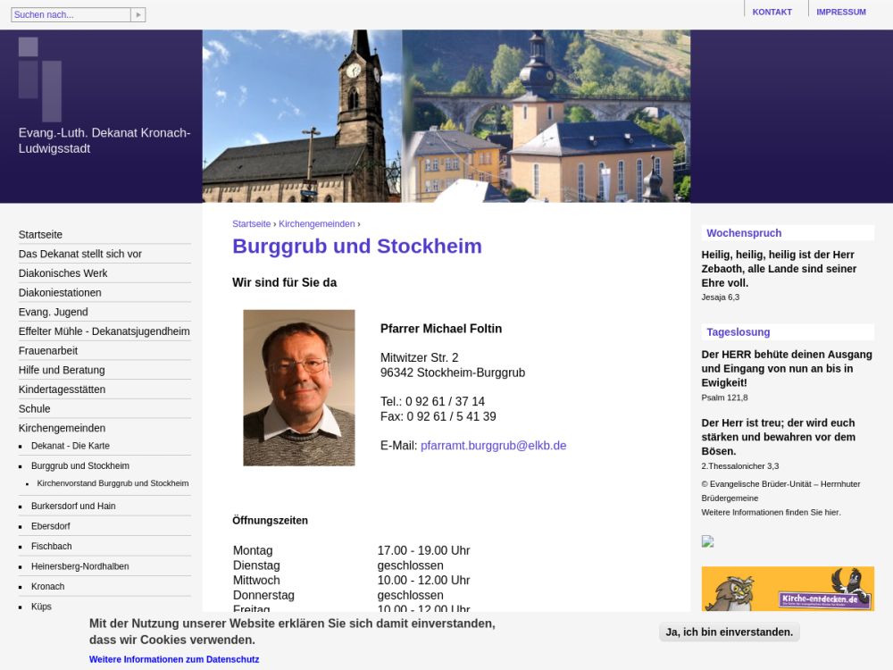The height and width of the screenshot is (670, 893).
Task: Click the search submit arrow button
Action: 138,14
